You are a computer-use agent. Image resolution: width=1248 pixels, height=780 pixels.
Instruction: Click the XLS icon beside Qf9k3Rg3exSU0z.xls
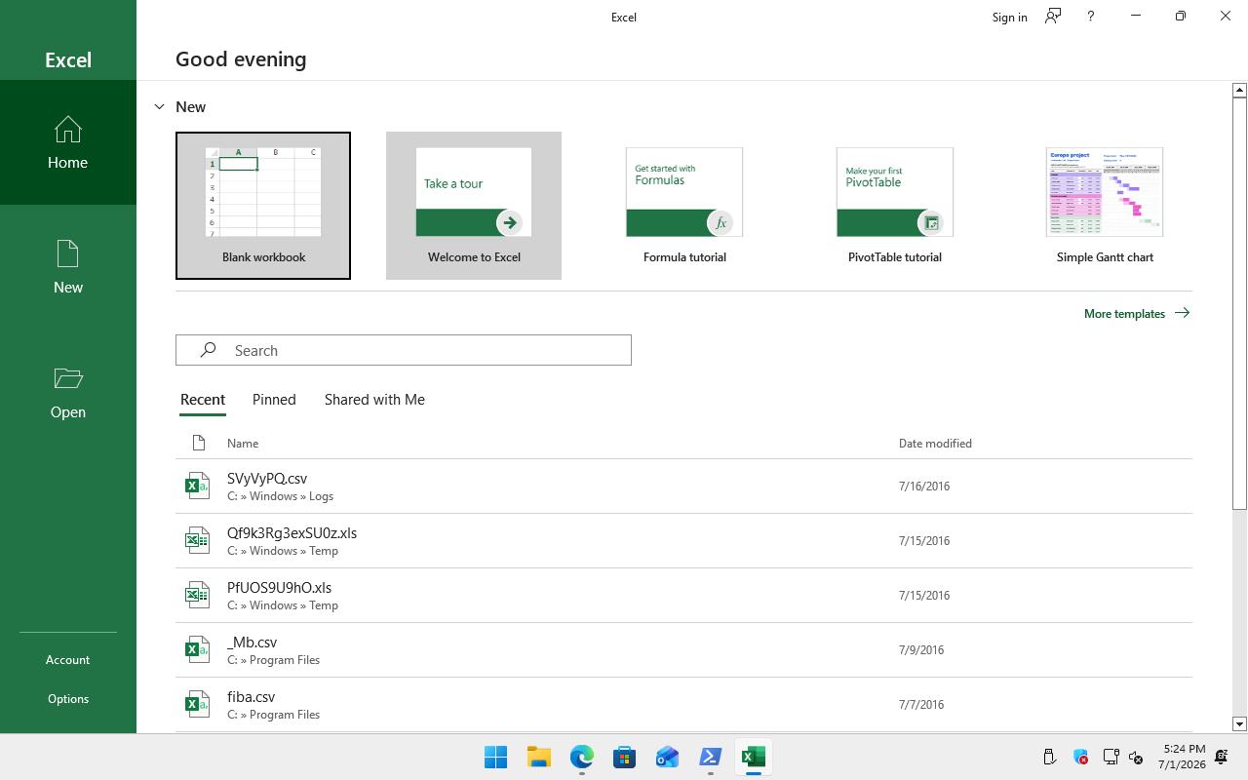tap(198, 540)
